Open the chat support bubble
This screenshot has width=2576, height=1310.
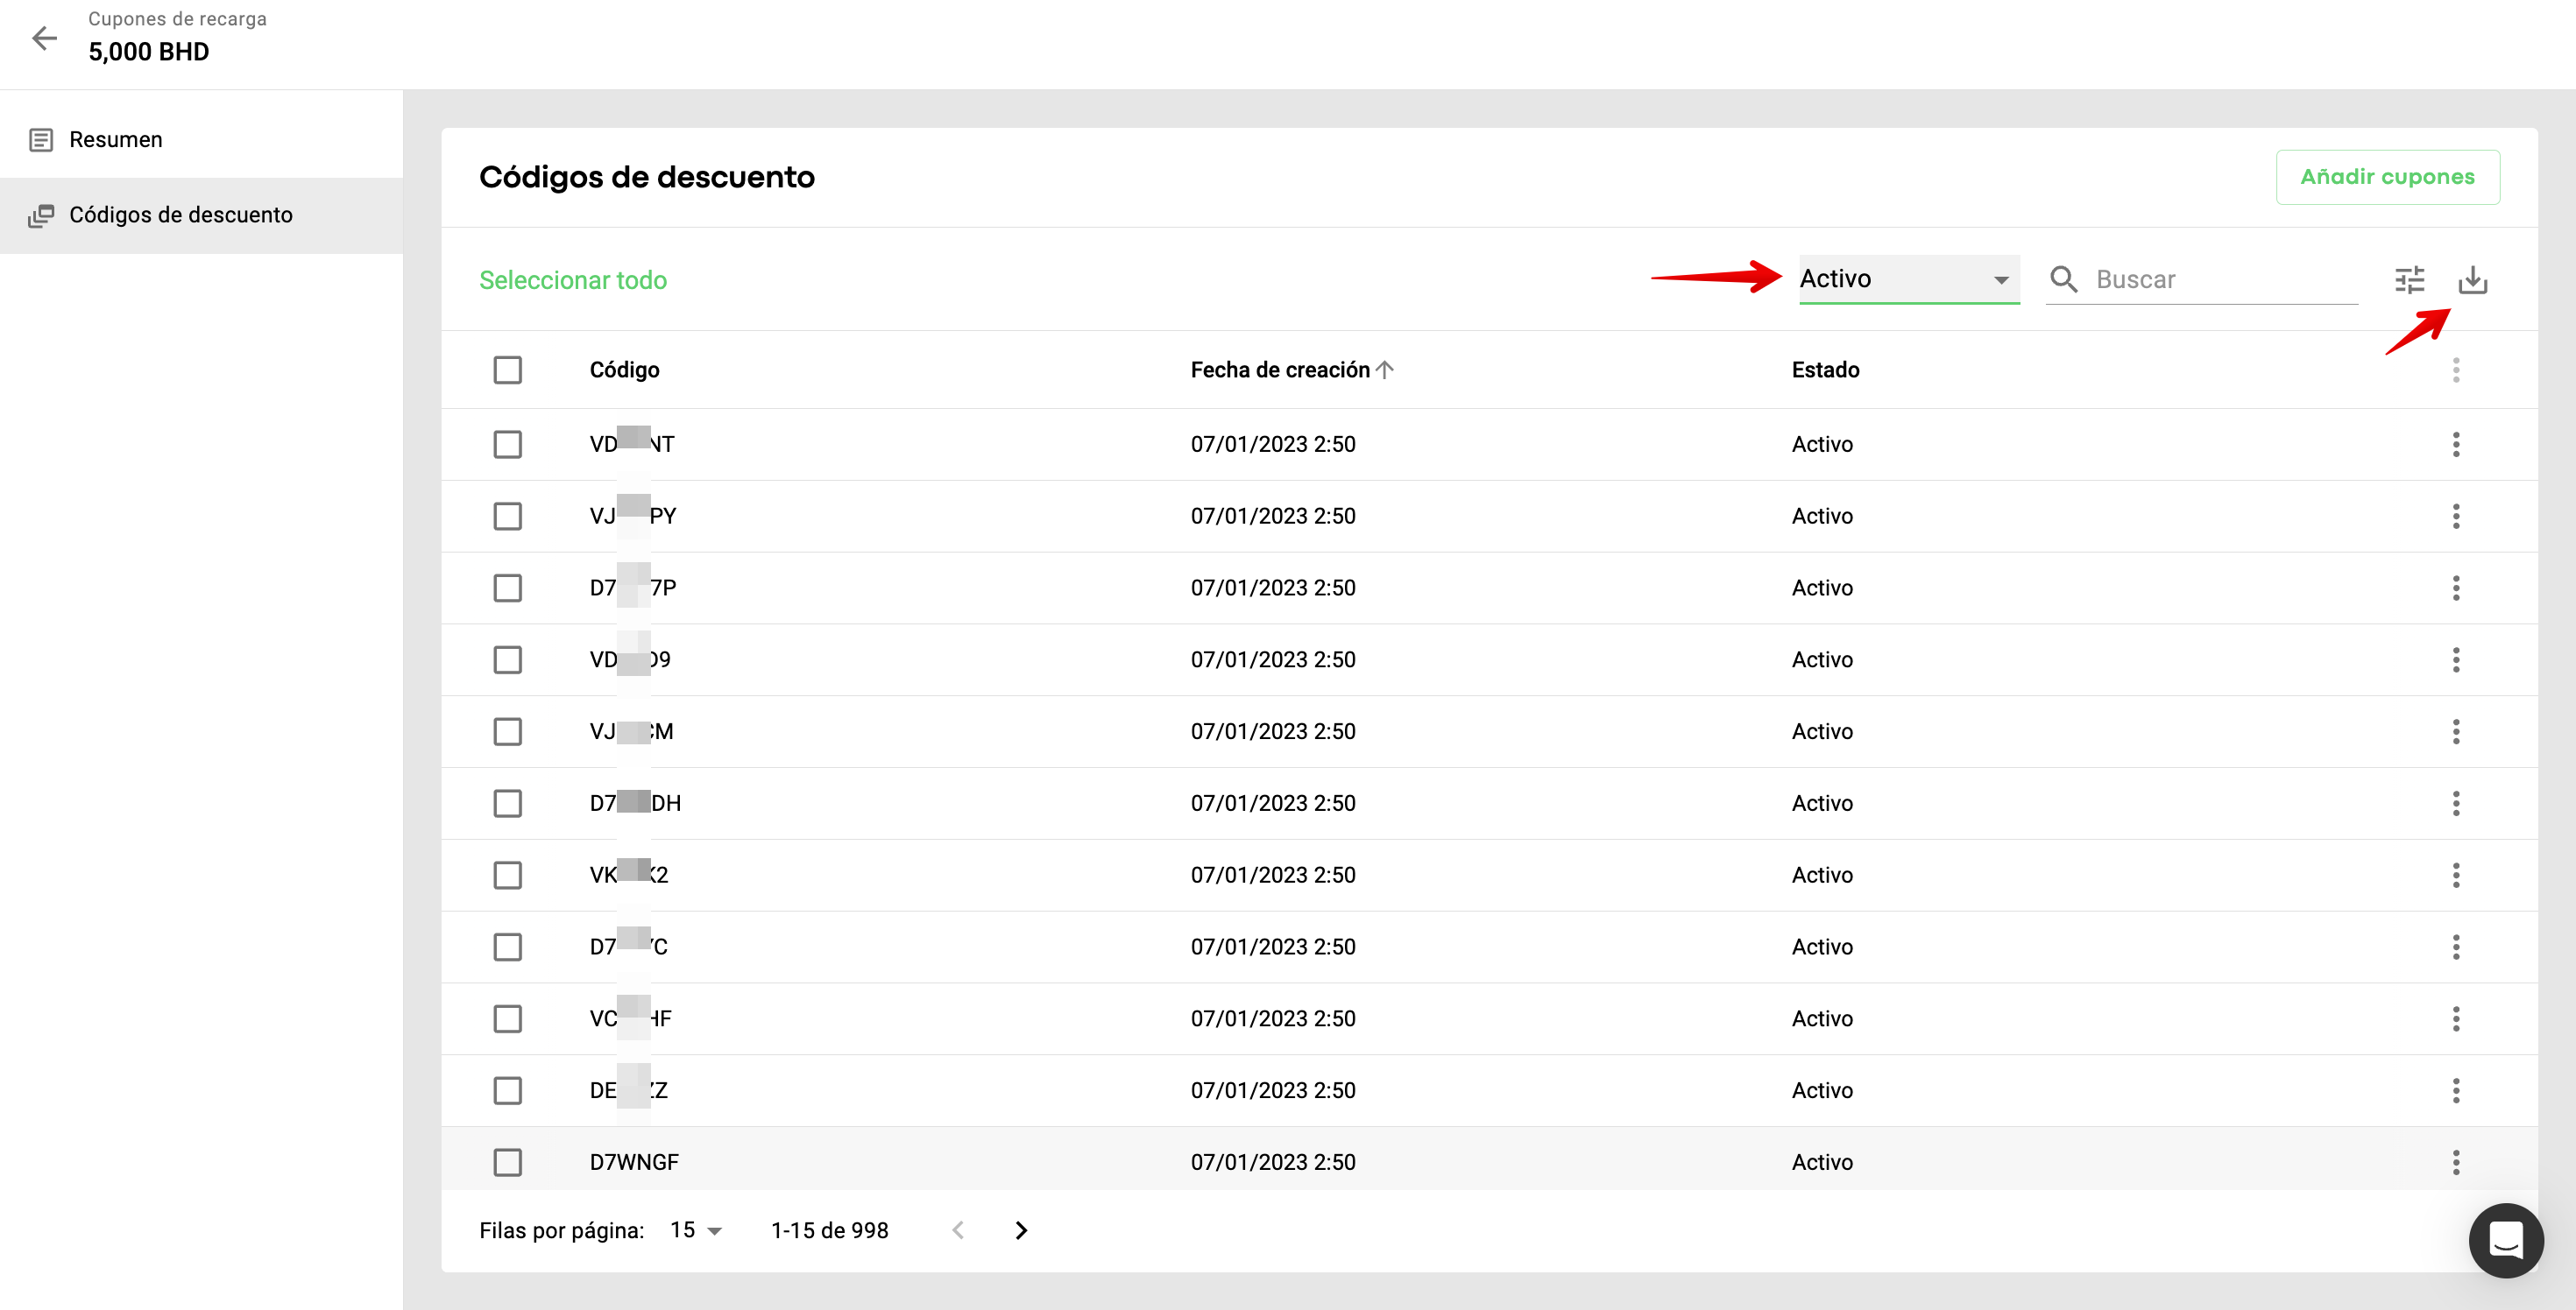click(2505, 1240)
